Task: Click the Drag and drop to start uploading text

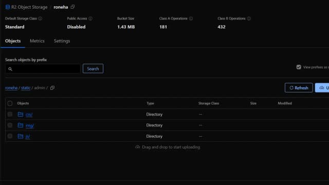Action: point(171,147)
